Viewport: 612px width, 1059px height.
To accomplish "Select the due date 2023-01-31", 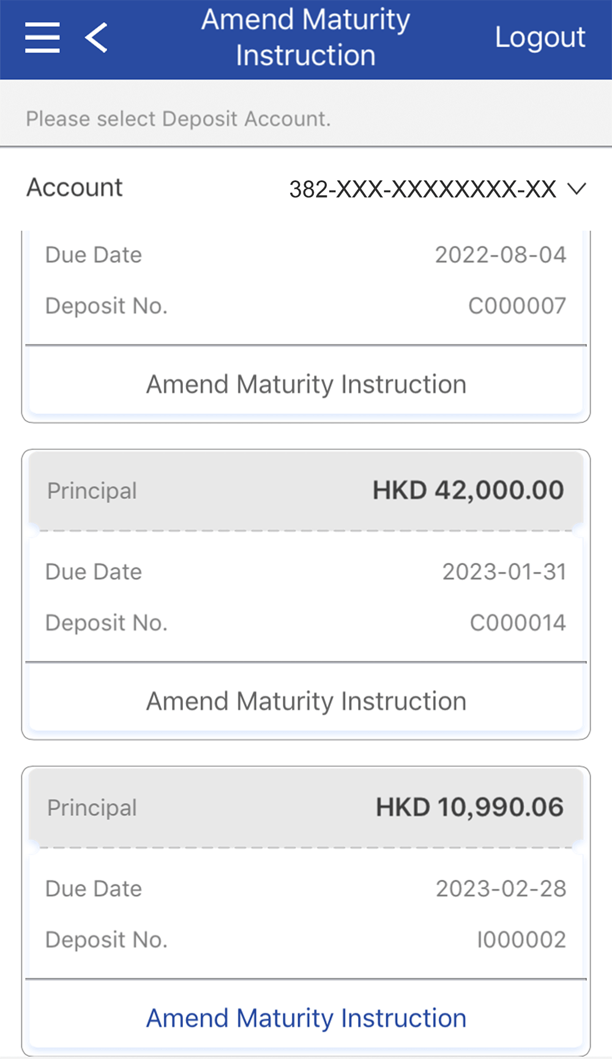I will [x=504, y=572].
